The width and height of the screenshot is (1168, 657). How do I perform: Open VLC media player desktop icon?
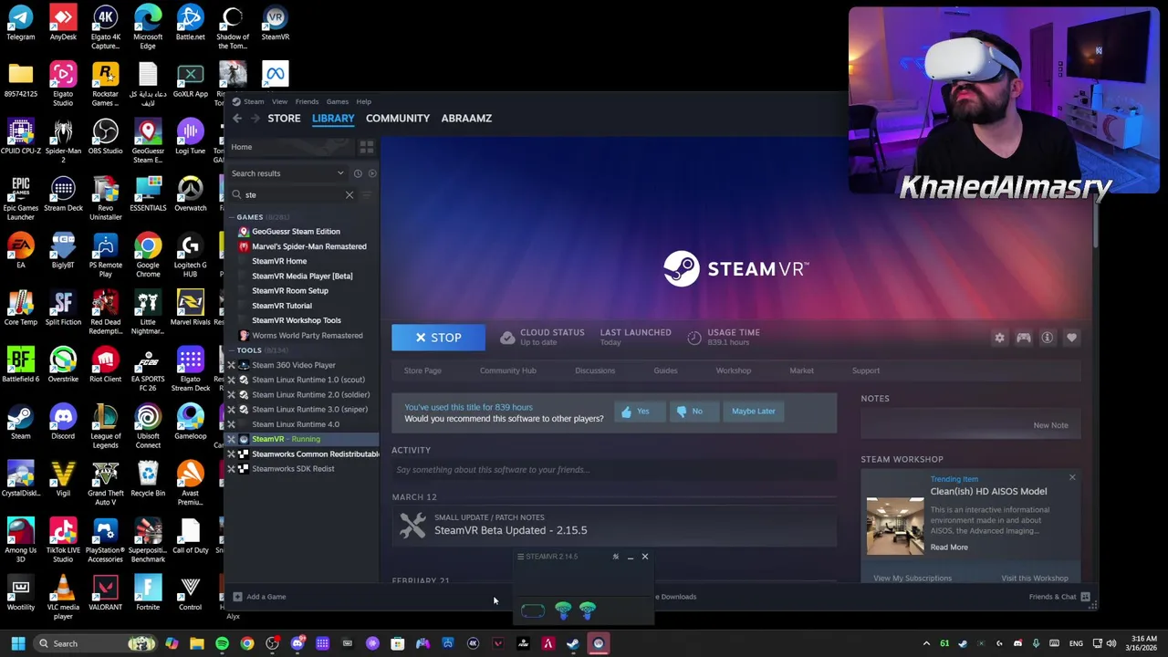pos(63,599)
